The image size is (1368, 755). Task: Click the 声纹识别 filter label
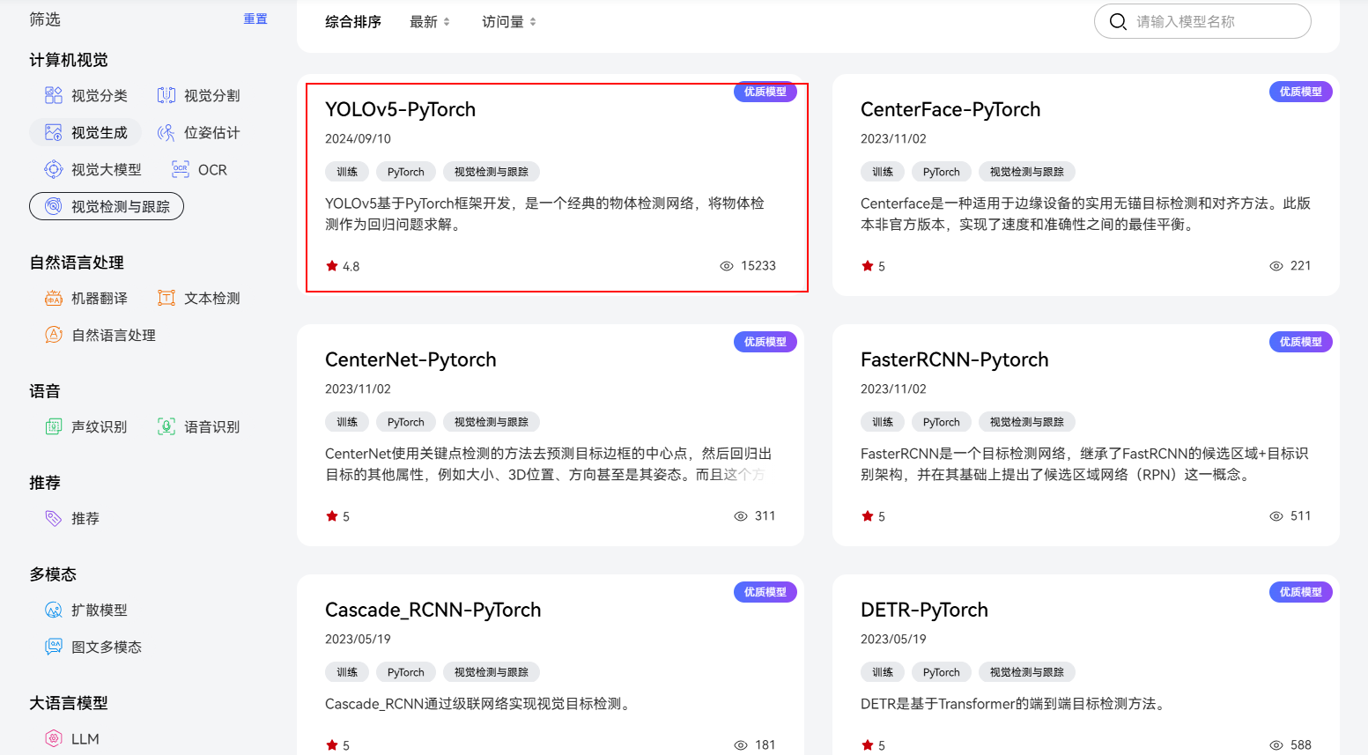tap(100, 426)
